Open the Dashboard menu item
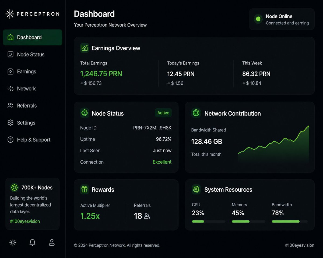This screenshot has height=258, width=323. coord(32,37)
